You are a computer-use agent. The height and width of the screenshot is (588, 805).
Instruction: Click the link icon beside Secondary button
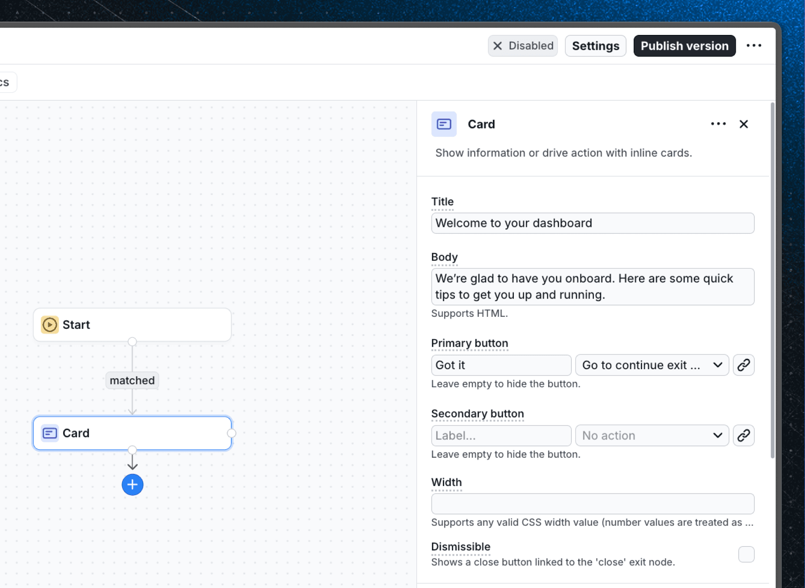pos(743,435)
